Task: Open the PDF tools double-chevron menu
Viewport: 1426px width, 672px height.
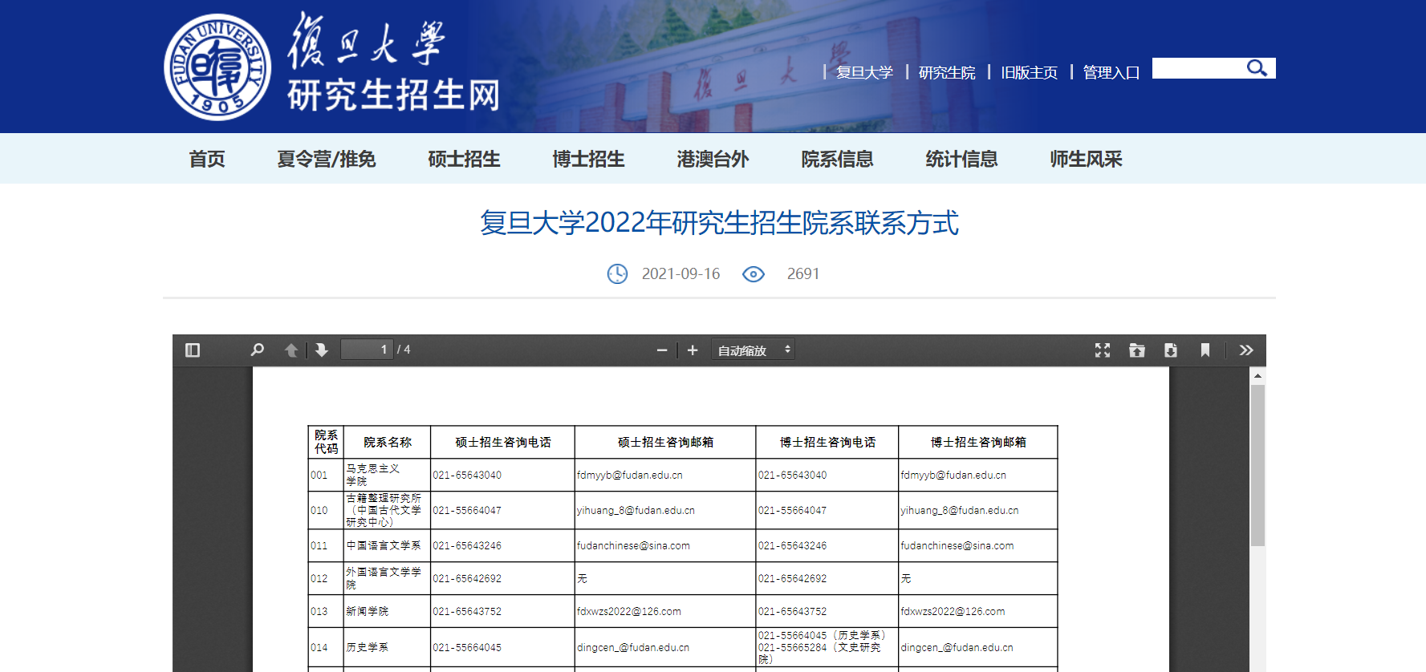Action: pos(1246,350)
